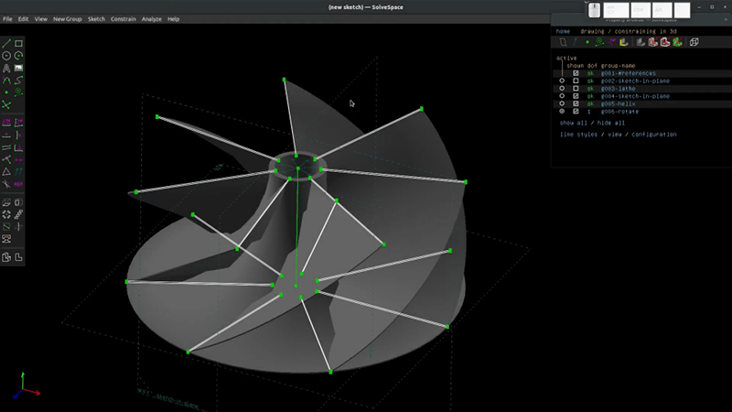
Task: Select the rectangle sketch tool
Action: [19, 43]
